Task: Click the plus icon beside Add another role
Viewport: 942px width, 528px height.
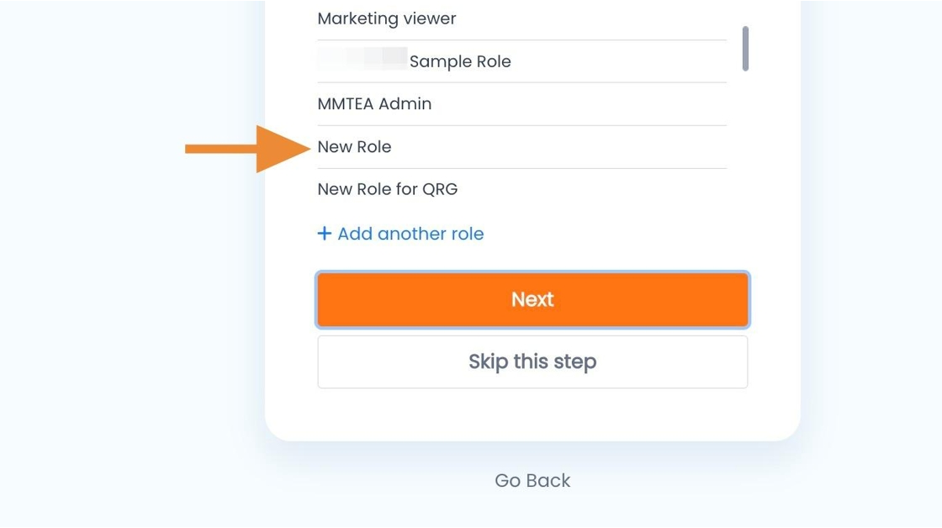Action: pyautogui.click(x=325, y=233)
